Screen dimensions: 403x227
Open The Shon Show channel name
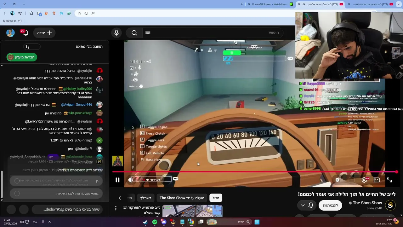(367, 203)
